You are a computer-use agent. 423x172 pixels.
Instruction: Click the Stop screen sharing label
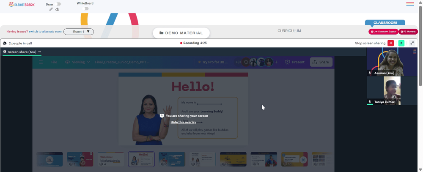[370, 43]
